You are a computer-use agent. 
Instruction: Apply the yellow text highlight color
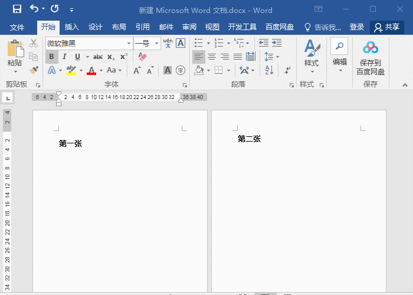[71, 70]
